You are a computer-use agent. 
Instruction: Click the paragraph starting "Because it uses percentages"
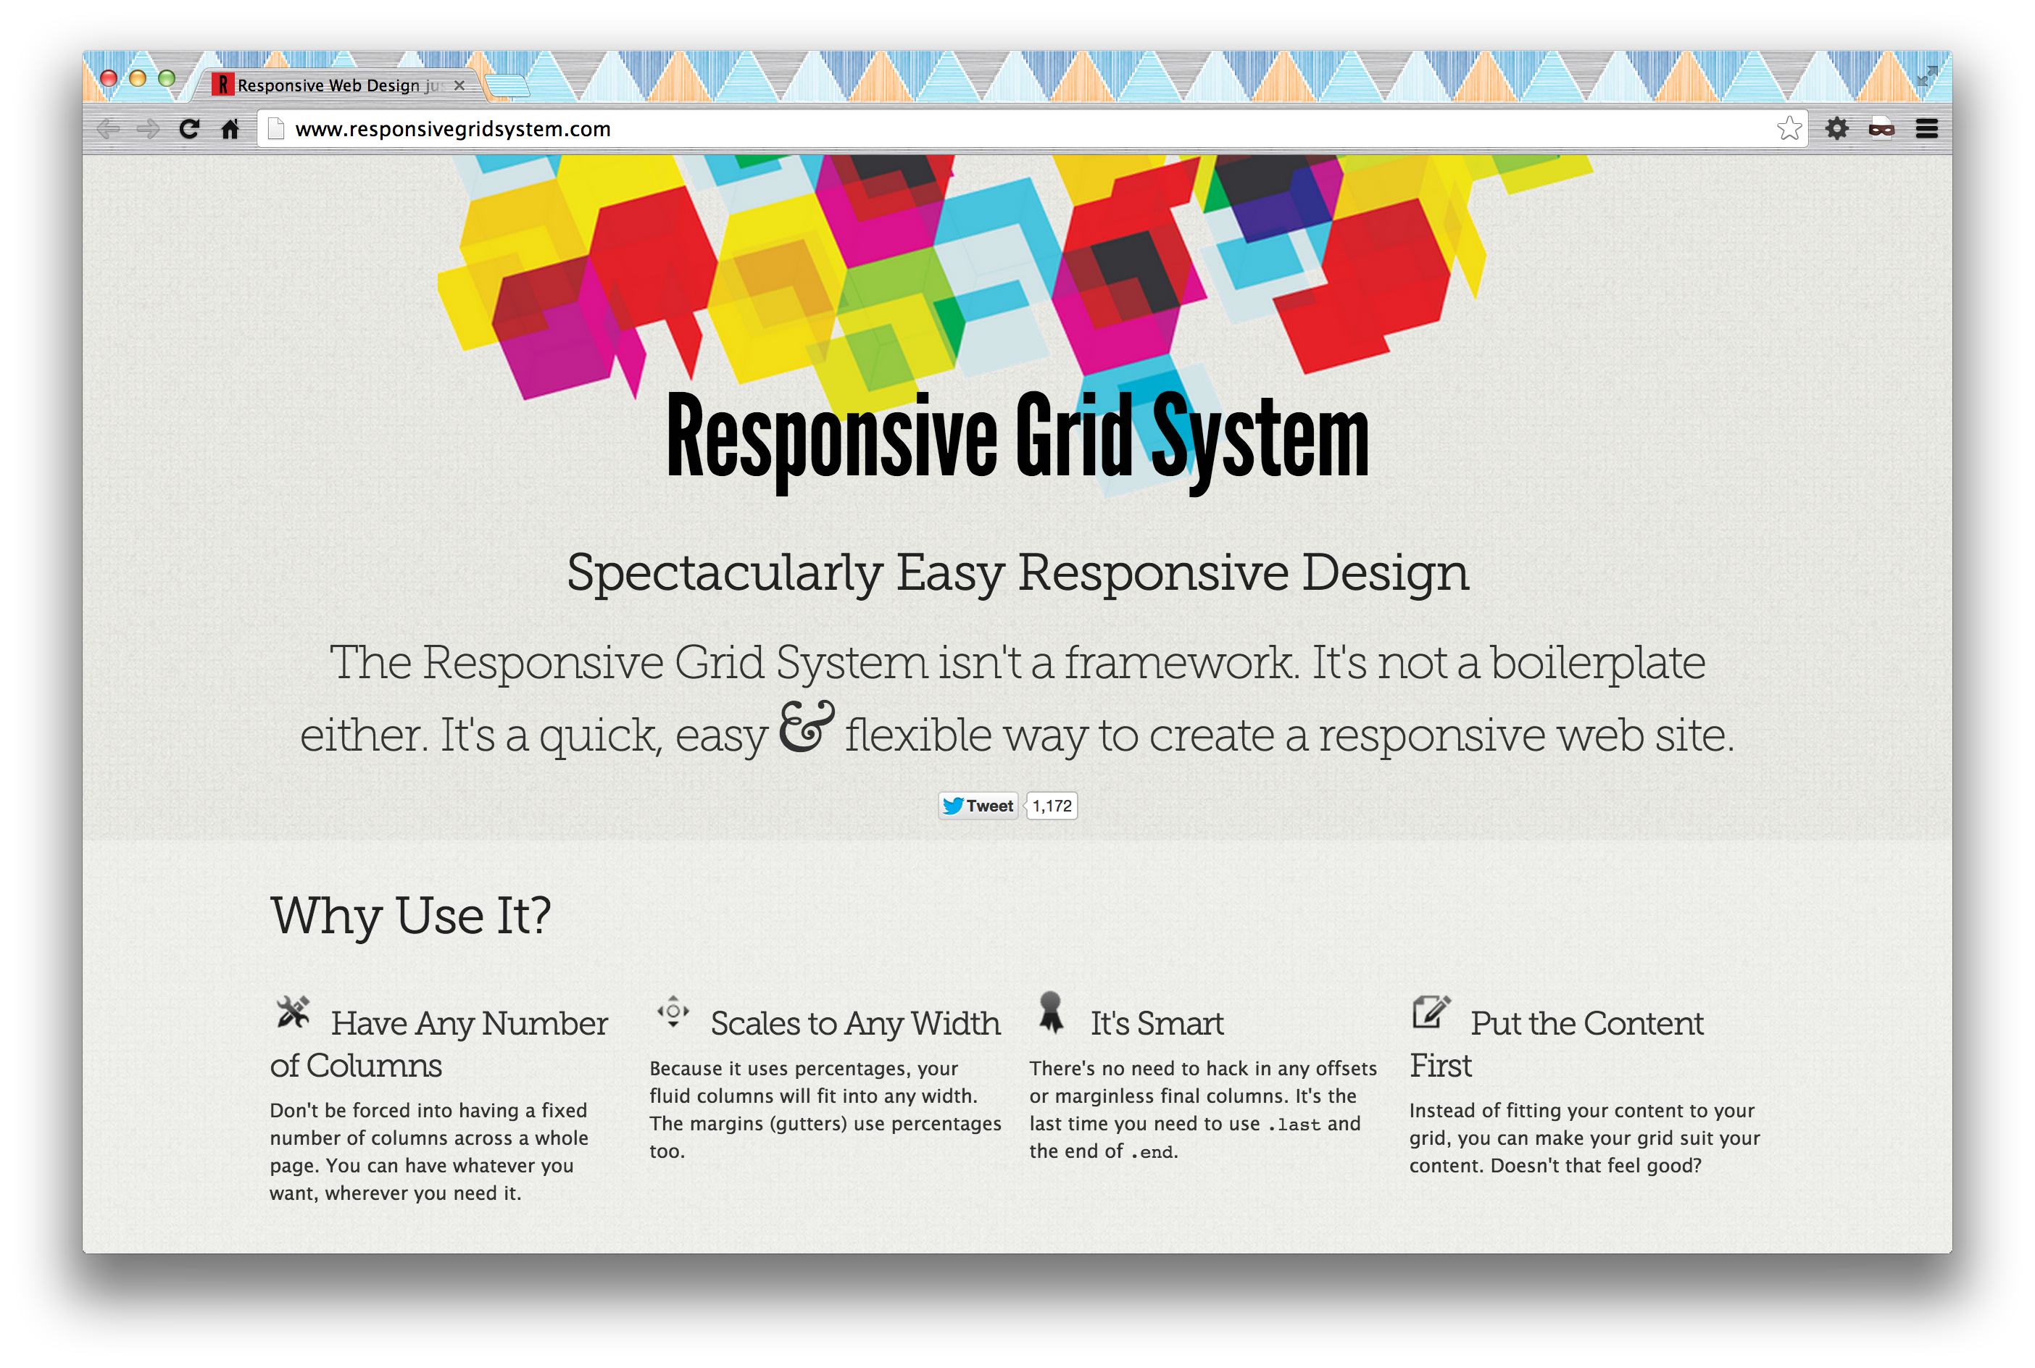coord(825,1110)
